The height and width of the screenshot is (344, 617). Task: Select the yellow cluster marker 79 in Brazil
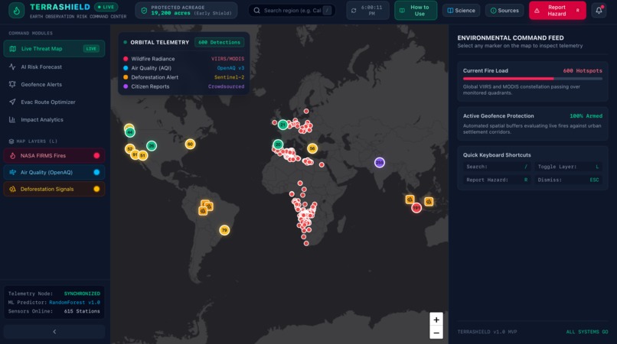point(224,230)
